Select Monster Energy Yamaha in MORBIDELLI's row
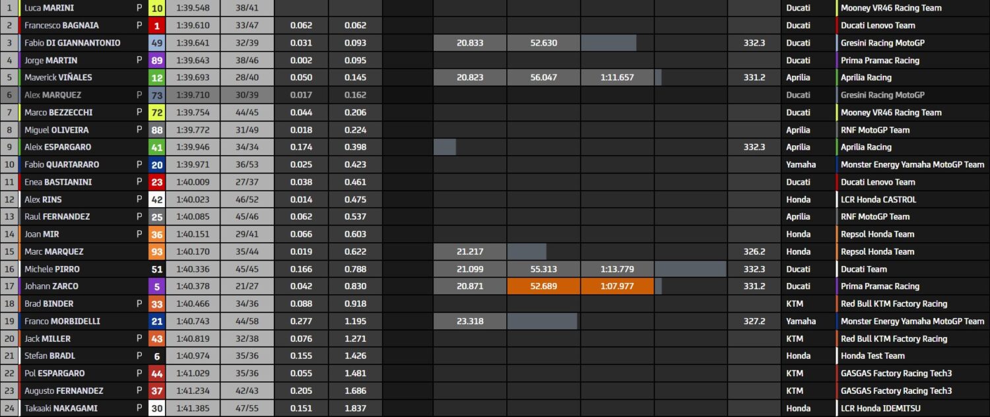990x417 pixels. click(912, 321)
